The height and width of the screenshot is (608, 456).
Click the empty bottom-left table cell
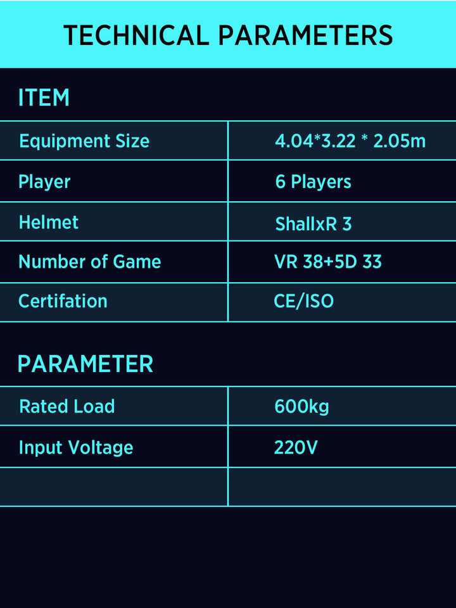point(114,487)
